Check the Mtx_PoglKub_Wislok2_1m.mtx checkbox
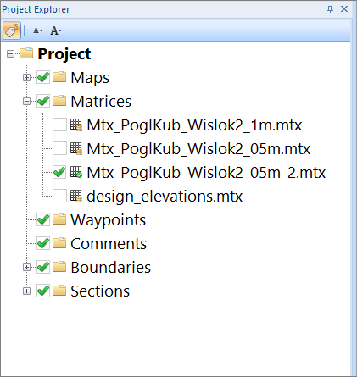This screenshot has width=357, height=377. [59, 125]
